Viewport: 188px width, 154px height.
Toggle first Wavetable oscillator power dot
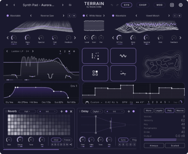8,16
